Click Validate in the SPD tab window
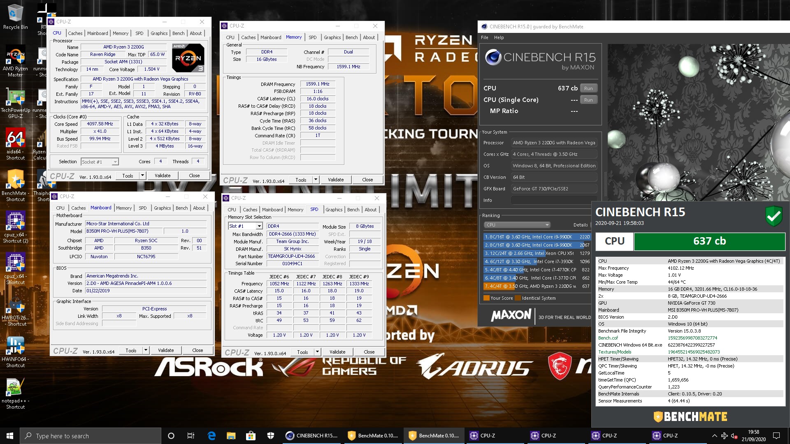Screen dimensions: 790x444 coord(337,352)
